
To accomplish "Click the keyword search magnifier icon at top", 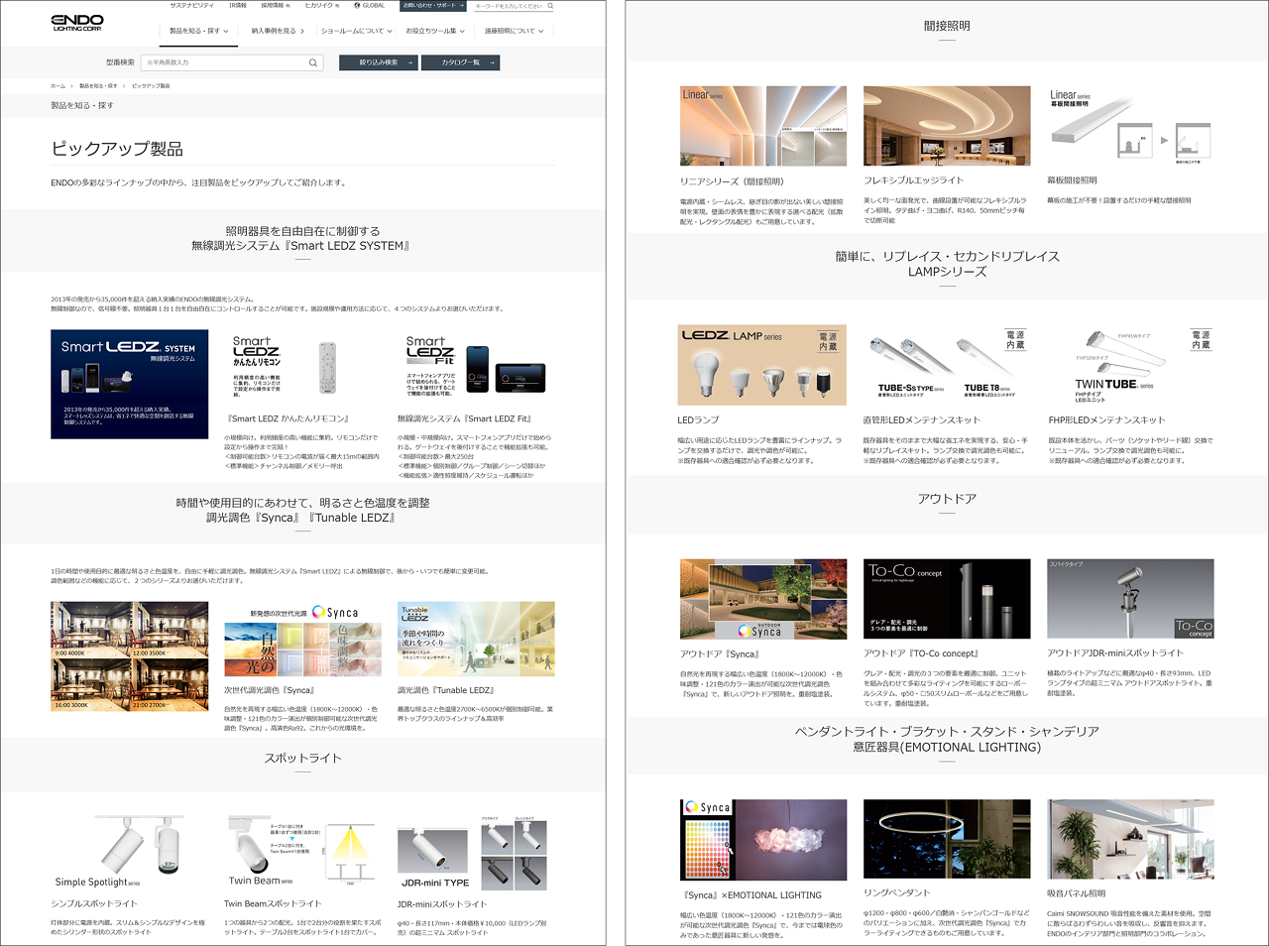I will [x=550, y=6].
